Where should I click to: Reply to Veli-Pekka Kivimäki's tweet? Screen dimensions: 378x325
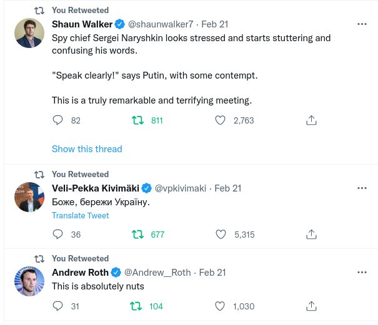pos(57,235)
